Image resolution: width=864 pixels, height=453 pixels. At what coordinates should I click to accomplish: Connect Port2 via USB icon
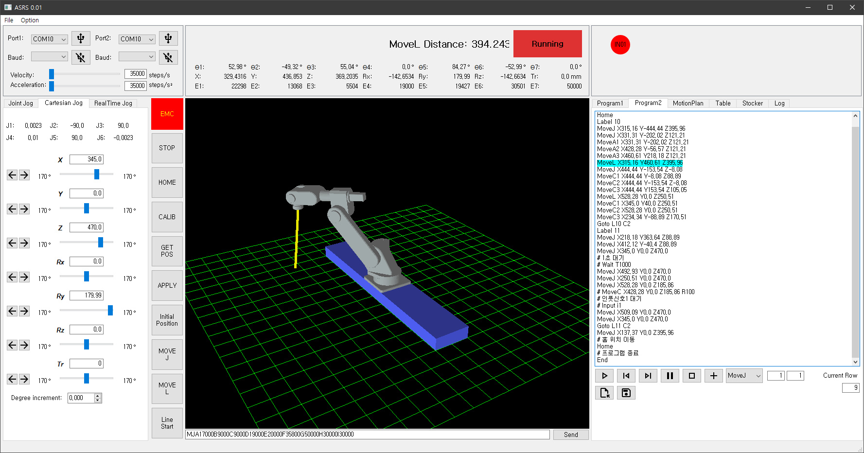point(168,38)
